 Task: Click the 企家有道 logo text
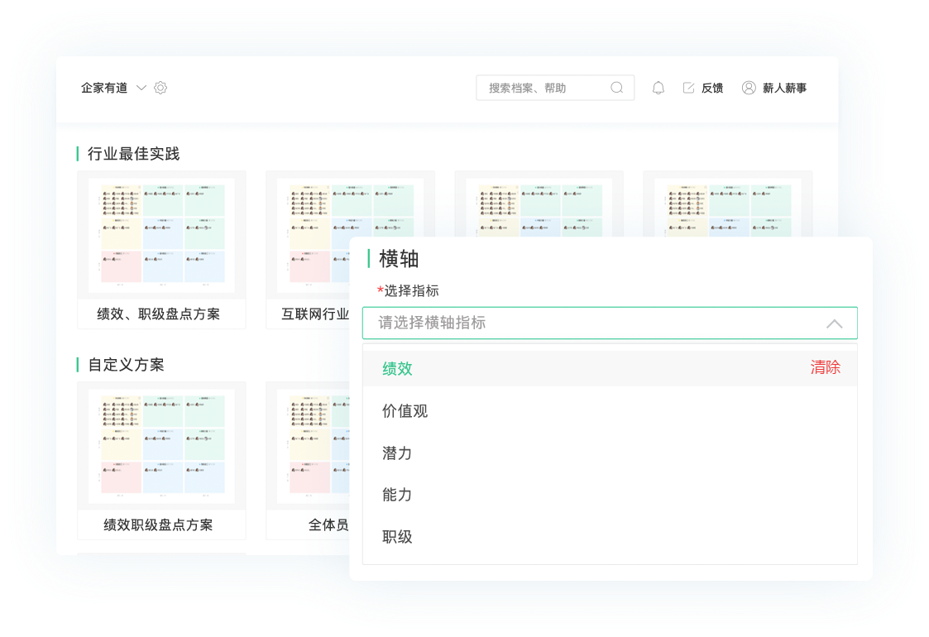(x=103, y=88)
